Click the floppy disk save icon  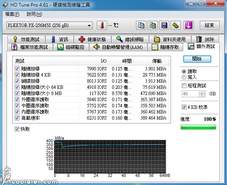tap(164, 25)
